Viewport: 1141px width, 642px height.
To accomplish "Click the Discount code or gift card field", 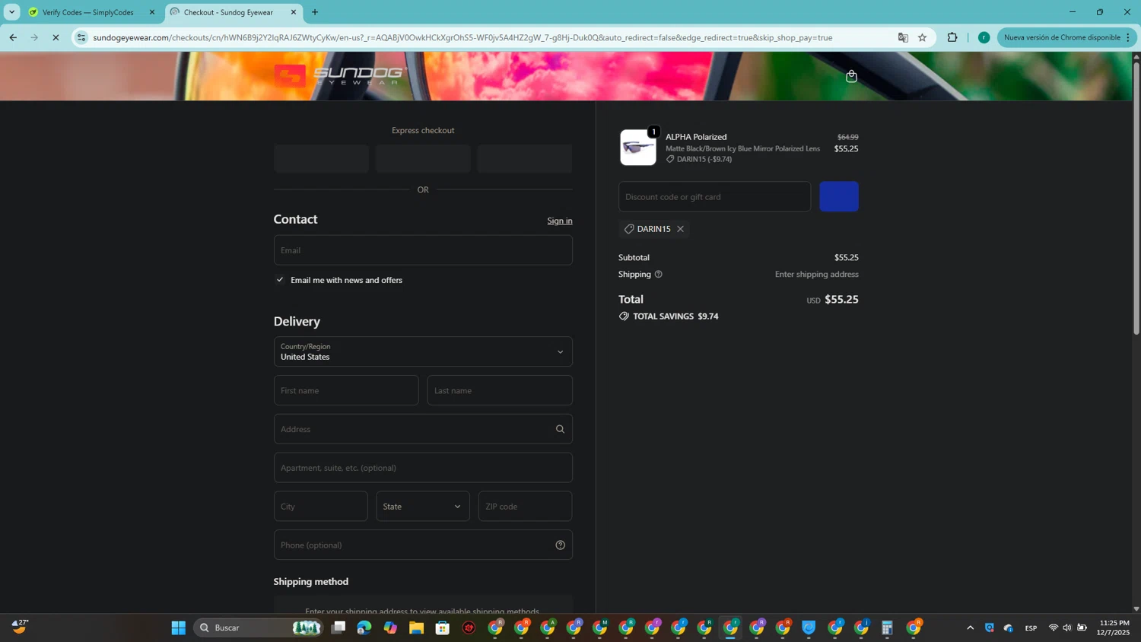I will pyautogui.click(x=714, y=196).
